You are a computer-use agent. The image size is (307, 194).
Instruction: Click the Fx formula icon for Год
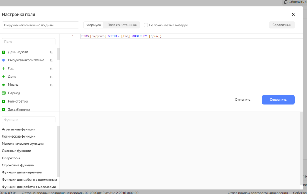point(52,68)
